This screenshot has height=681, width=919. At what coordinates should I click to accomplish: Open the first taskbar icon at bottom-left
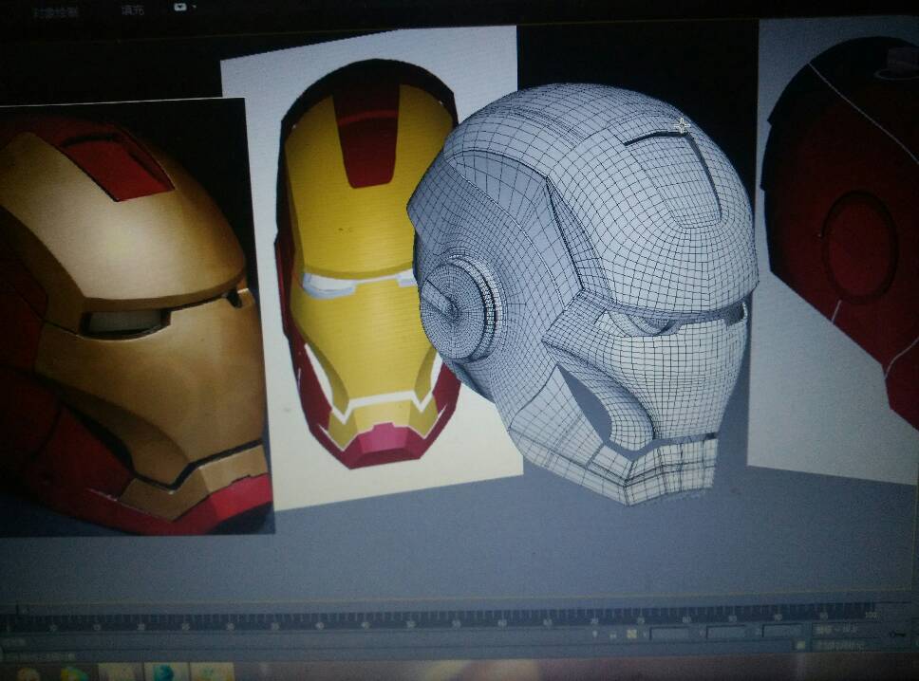click(x=28, y=672)
